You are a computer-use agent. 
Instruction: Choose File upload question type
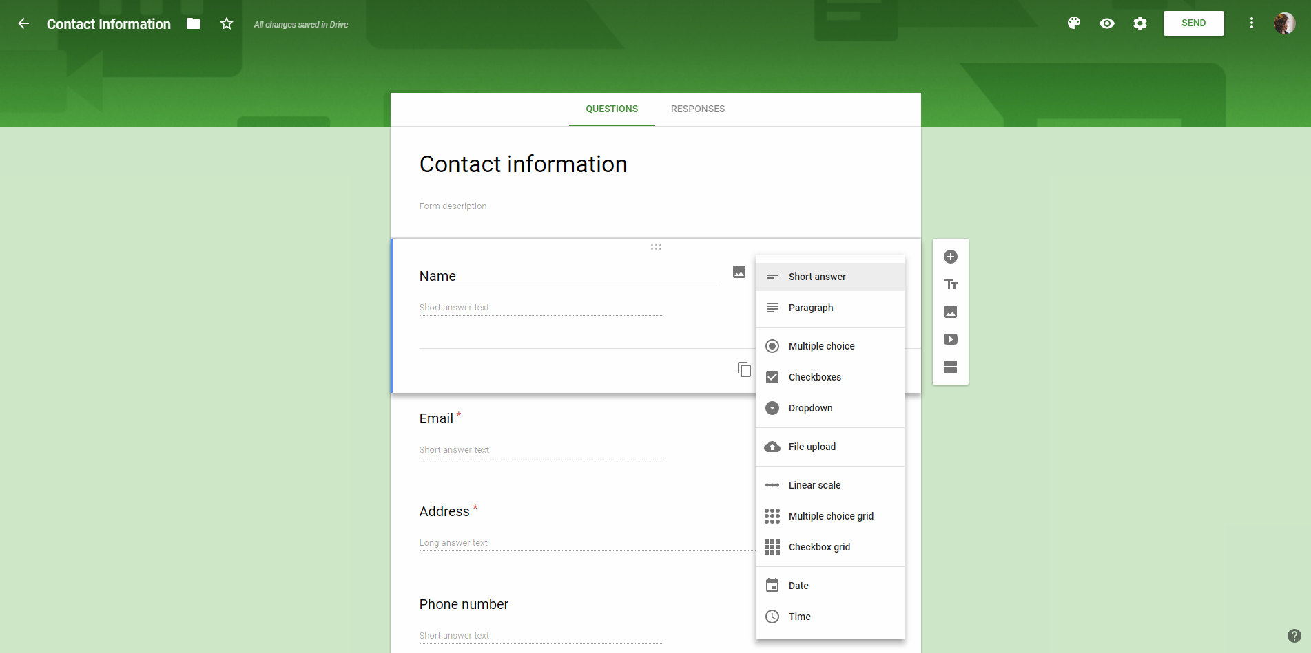[830, 447]
